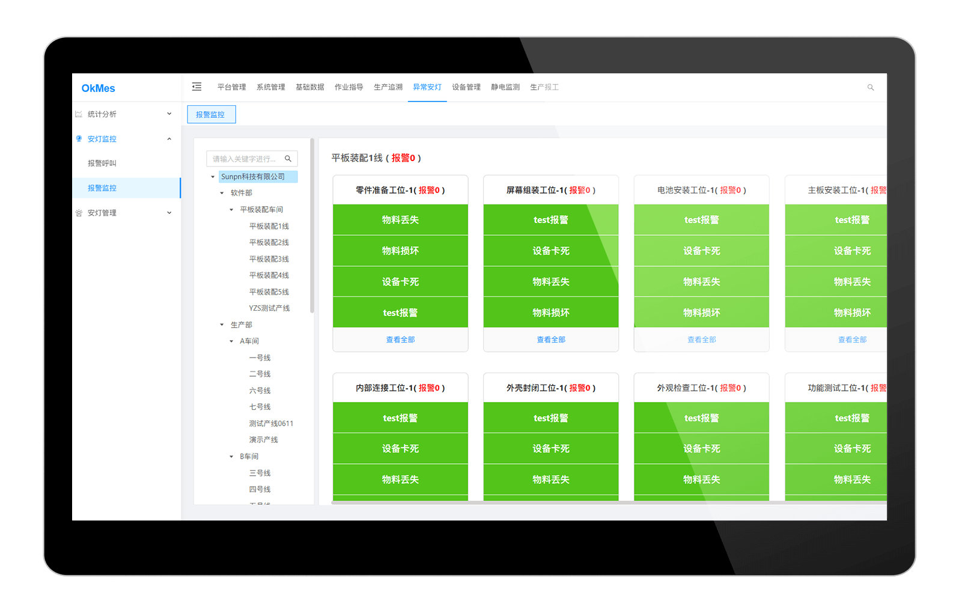Click 物料损坏 in 零件准备工位-1 card
959x613 pixels.
pyautogui.click(x=400, y=251)
